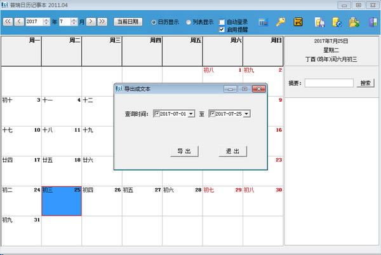
Task: Go to next month with single arrow
Action: [91, 22]
